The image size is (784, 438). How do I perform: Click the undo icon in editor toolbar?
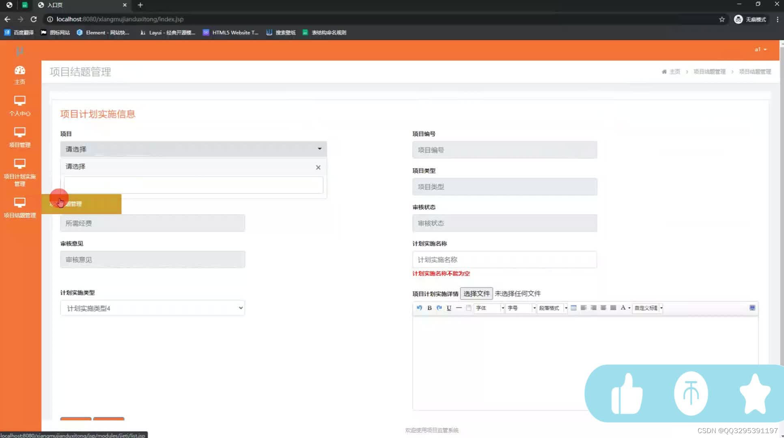point(419,308)
